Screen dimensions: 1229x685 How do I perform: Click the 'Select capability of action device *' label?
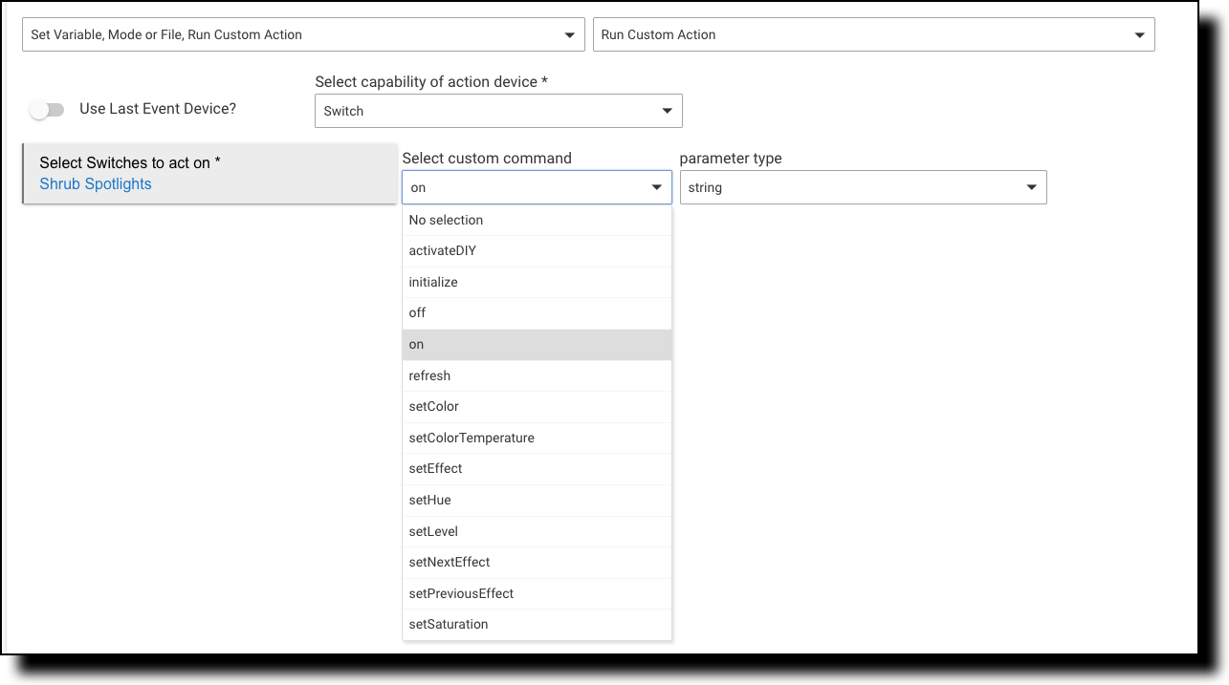pyautogui.click(x=431, y=82)
